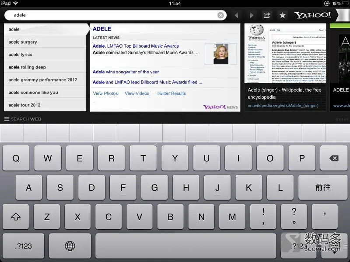The height and width of the screenshot is (262, 350).
Task: Tap the L key
Action: [x=280, y=187]
